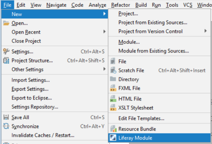This screenshot has width=212, height=144.
Task: Click the wrench icon next to Settings...
Action: [x=6, y=51]
